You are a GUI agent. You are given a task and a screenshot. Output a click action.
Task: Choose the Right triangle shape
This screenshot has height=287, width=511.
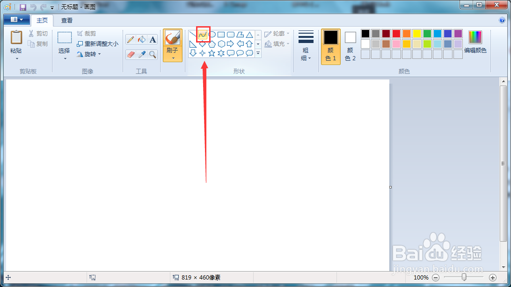pos(193,44)
